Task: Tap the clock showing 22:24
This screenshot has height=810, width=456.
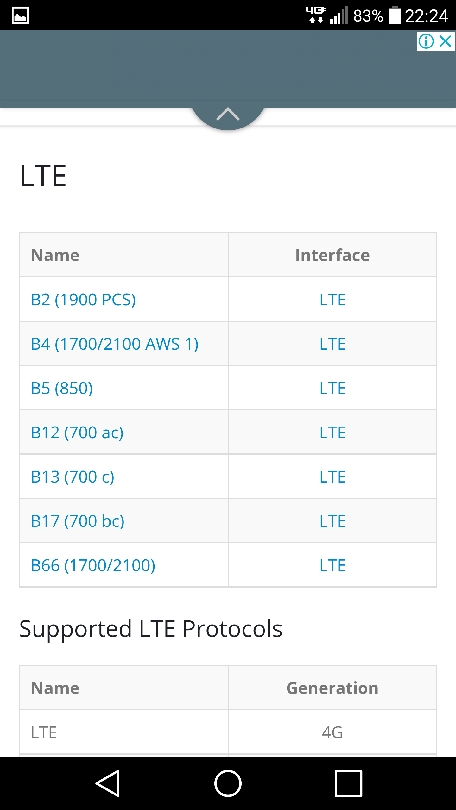Action: click(x=427, y=16)
